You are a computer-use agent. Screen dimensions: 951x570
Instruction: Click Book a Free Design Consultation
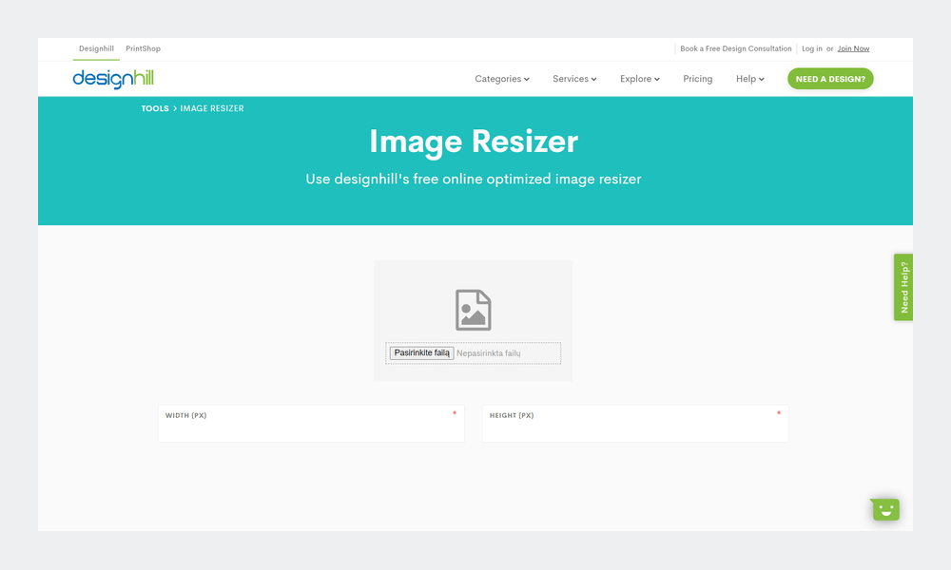(736, 48)
